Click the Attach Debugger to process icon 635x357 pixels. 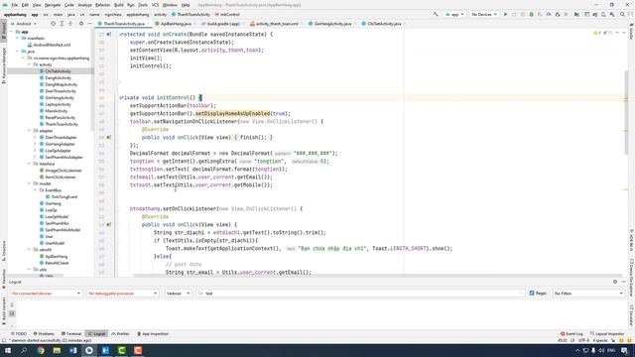pyautogui.click(x=558, y=14)
